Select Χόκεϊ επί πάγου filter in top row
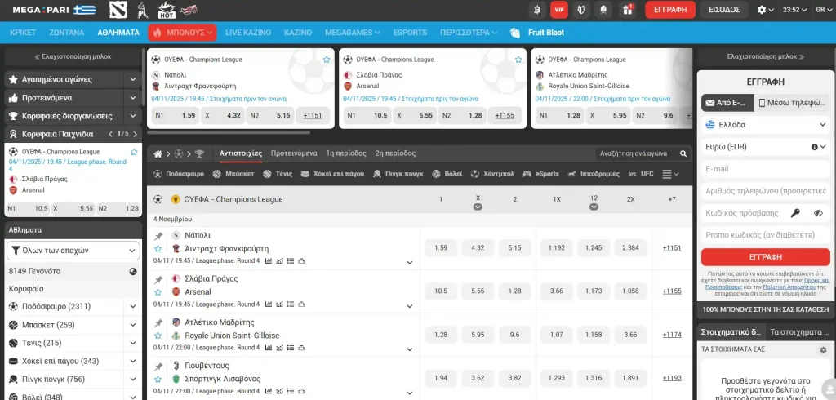The image size is (836, 400). coord(332,174)
